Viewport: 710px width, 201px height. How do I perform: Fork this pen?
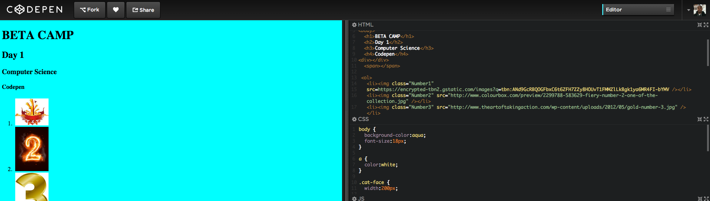[90, 10]
